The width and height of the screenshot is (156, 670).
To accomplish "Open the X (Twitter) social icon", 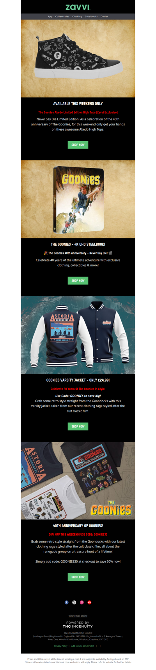I will 74,602.
